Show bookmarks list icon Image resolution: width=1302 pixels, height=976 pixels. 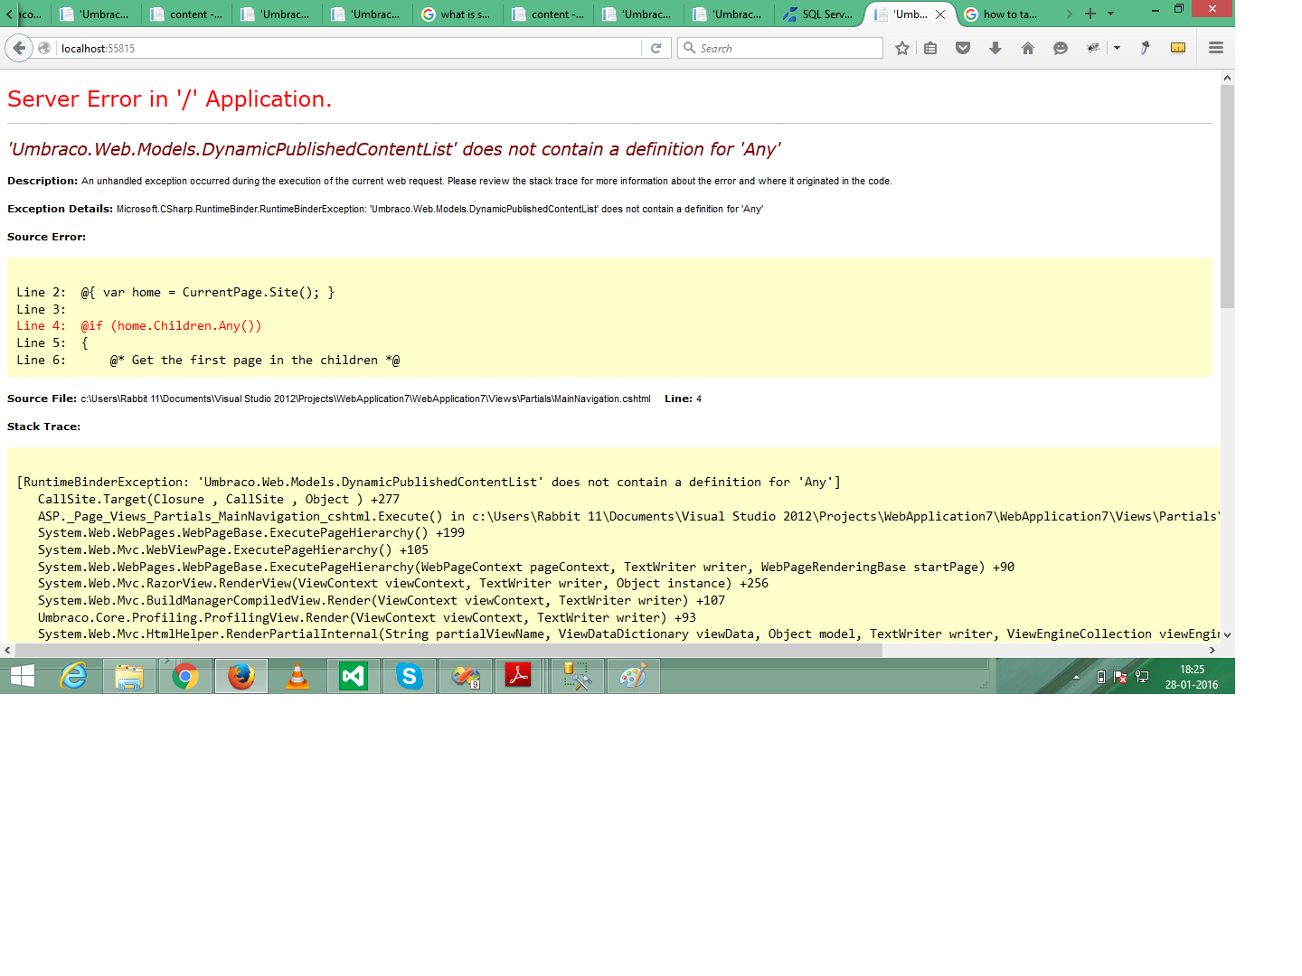[930, 48]
